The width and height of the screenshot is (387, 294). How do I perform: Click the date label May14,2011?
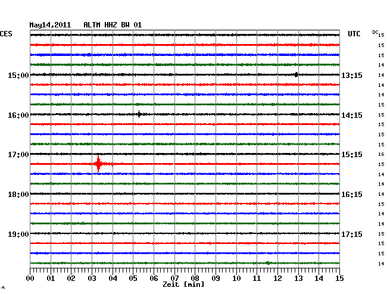click(x=50, y=25)
